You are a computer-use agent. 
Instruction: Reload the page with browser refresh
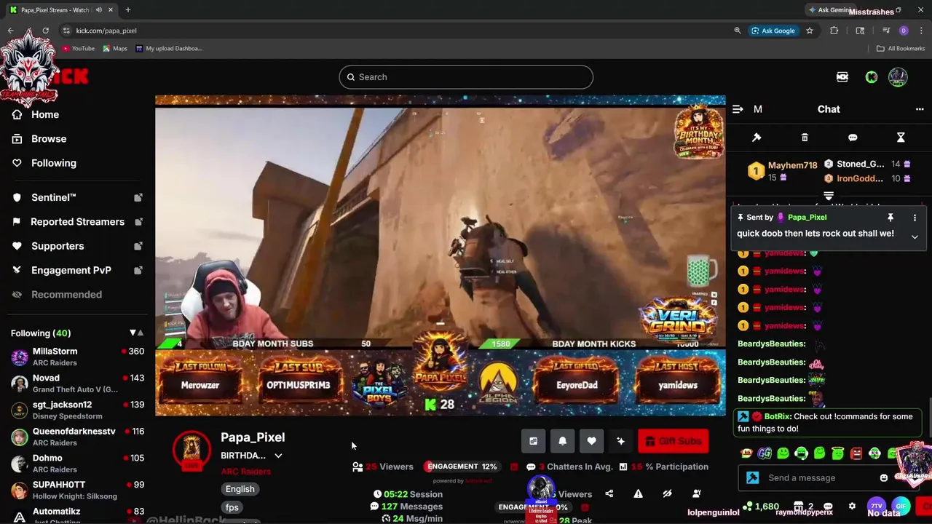[45, 31]
